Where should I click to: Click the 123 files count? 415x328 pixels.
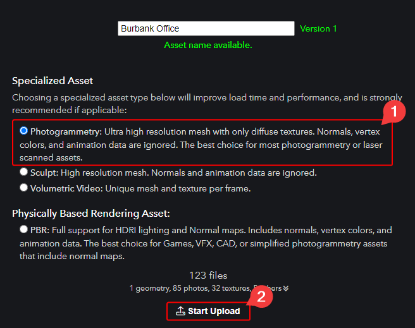pos(208,276)
